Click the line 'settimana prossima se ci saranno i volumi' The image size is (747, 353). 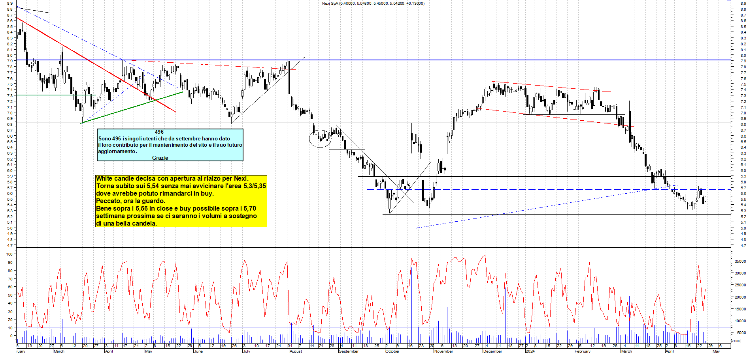176,216
